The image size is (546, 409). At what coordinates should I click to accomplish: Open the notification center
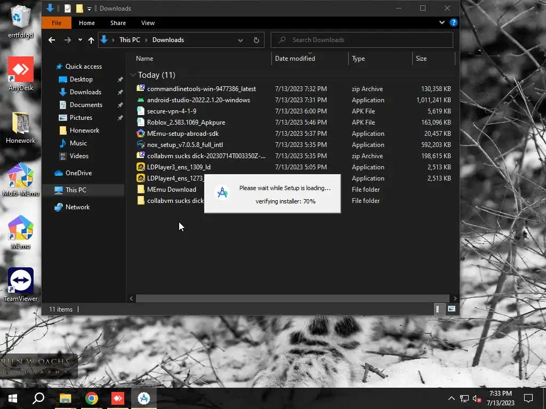pos(528,398)
